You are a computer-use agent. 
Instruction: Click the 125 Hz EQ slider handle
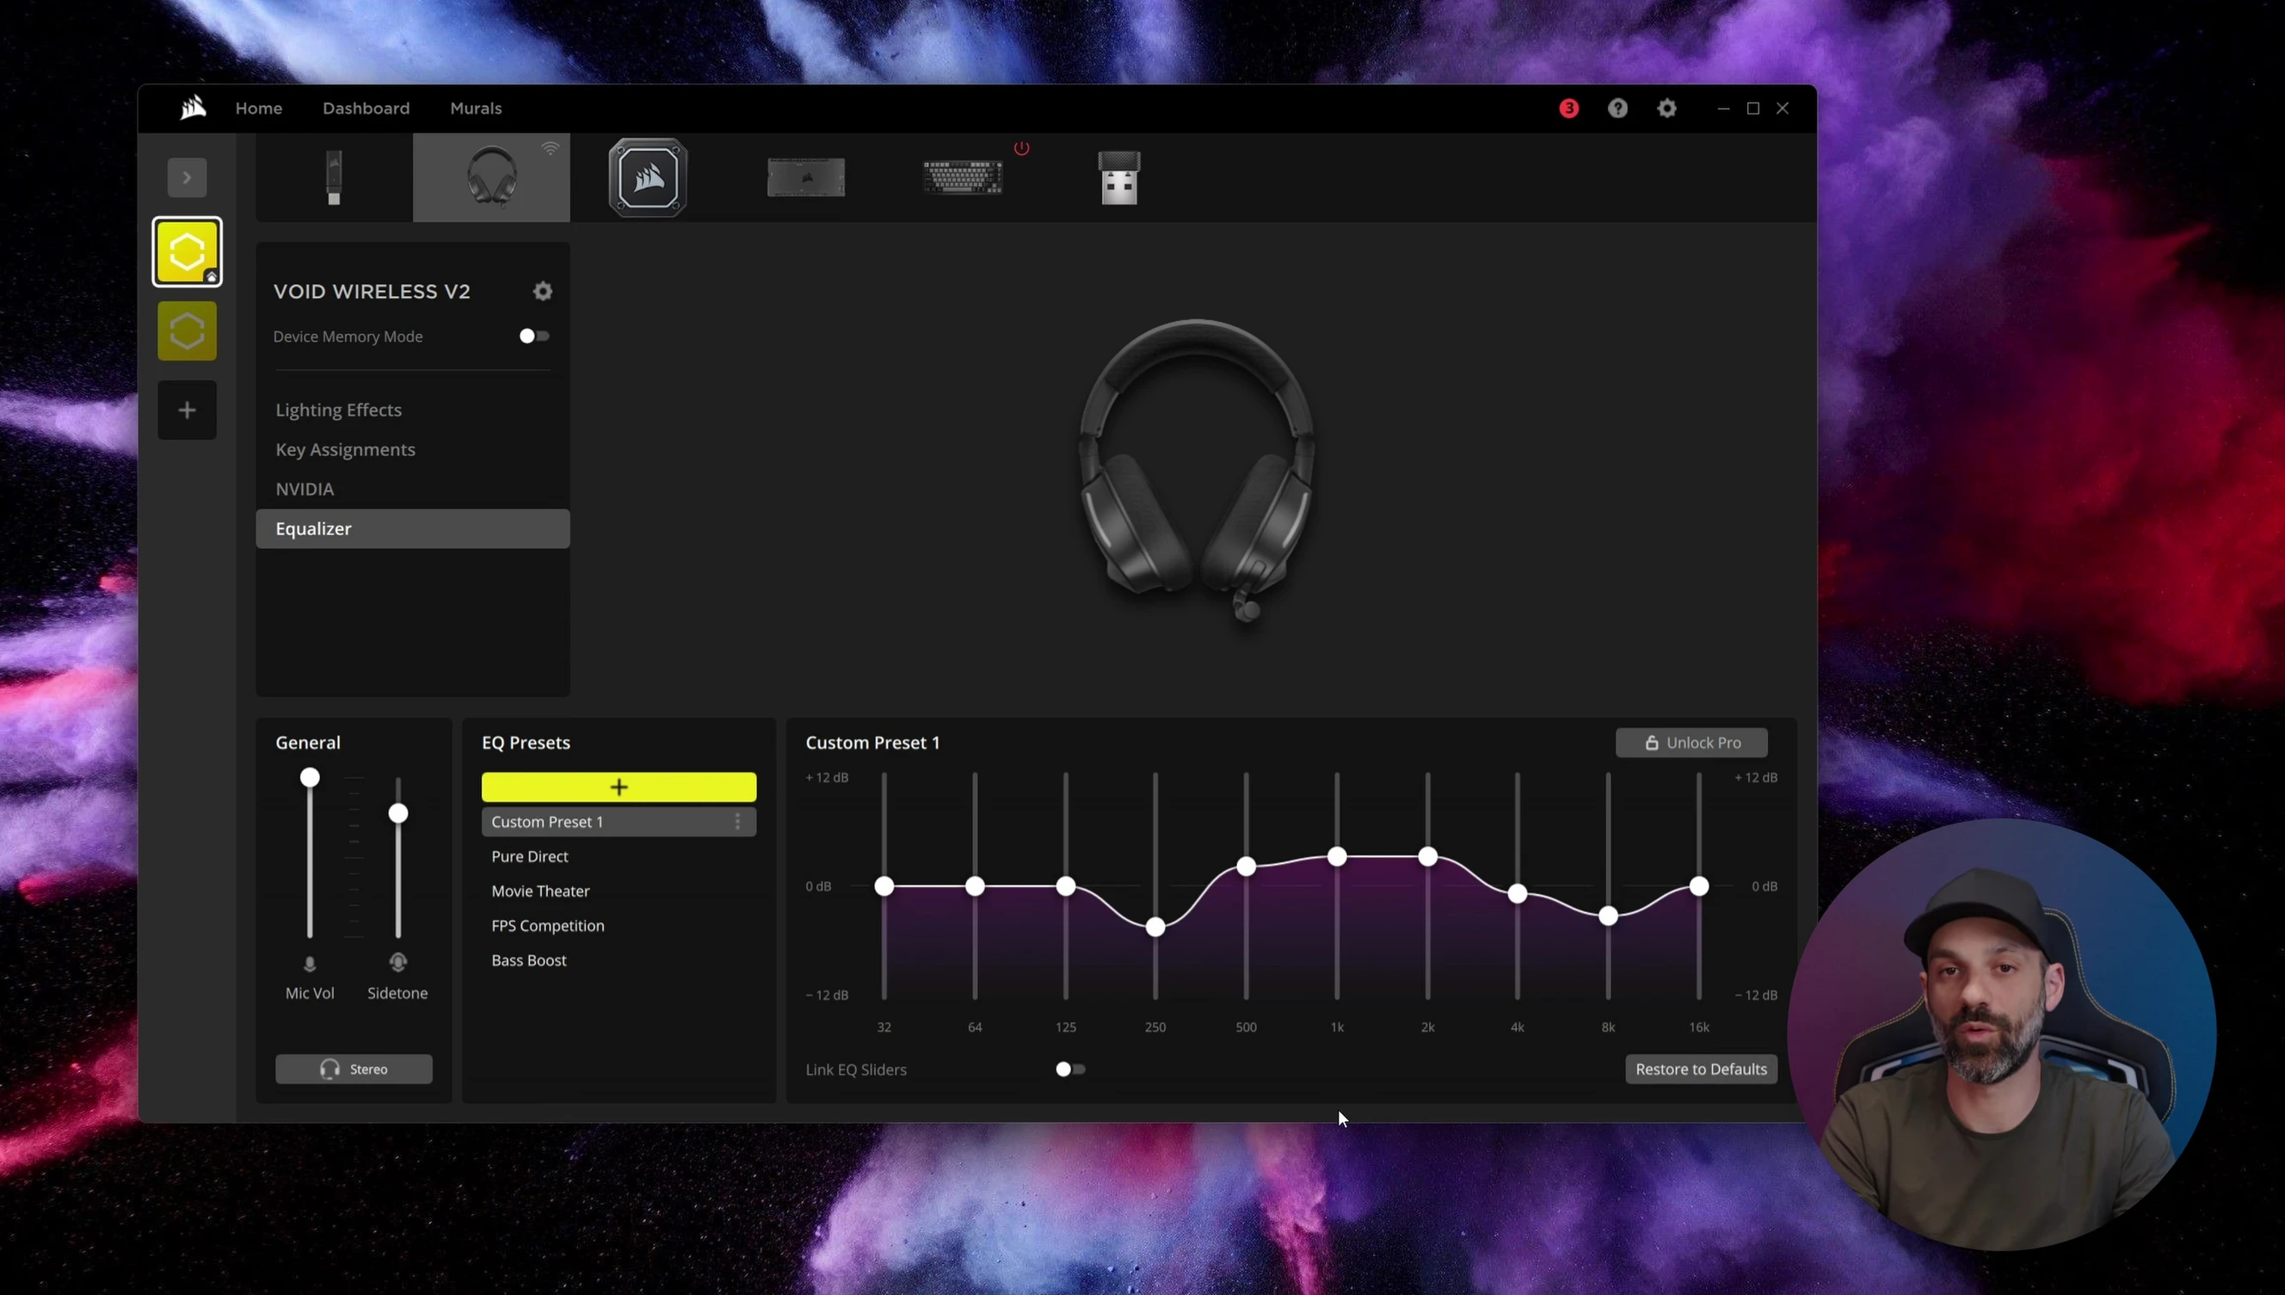click(x=1065, y=886)
